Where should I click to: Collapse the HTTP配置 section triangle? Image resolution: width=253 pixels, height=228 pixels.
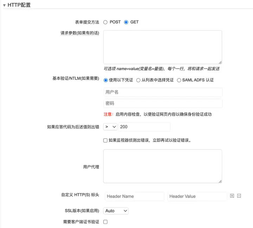click(x=4, y=5)
